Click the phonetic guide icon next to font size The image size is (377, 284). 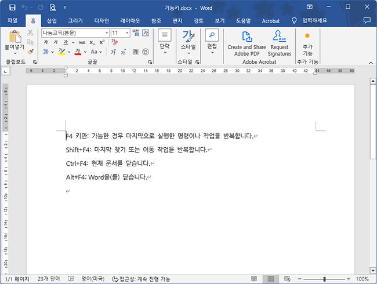point(136,32)
